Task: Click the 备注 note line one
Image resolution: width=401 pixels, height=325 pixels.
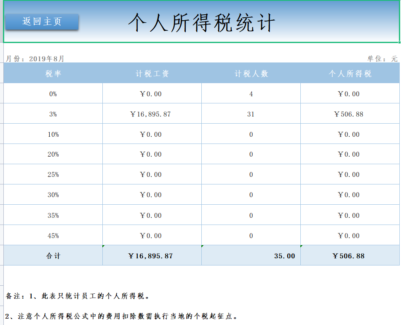Action: click(x=78, y=296)
